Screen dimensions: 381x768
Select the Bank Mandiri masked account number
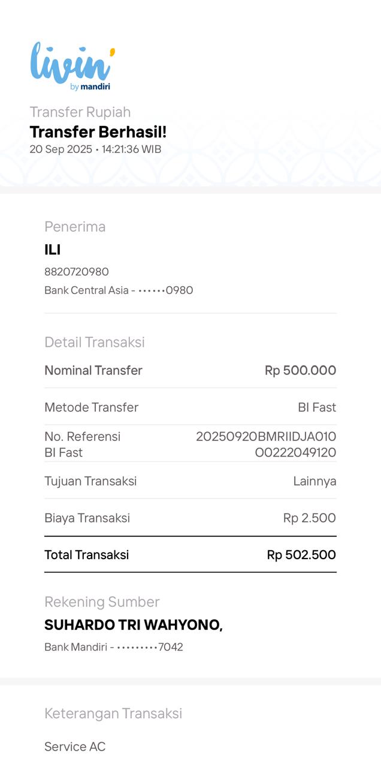(114, 647)
